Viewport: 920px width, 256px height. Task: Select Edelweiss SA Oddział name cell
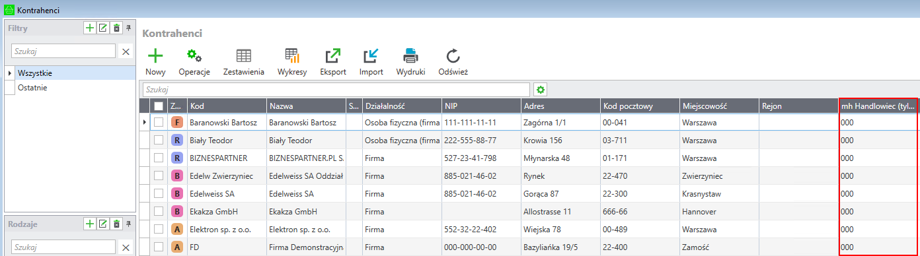click(x=306, y=176)
